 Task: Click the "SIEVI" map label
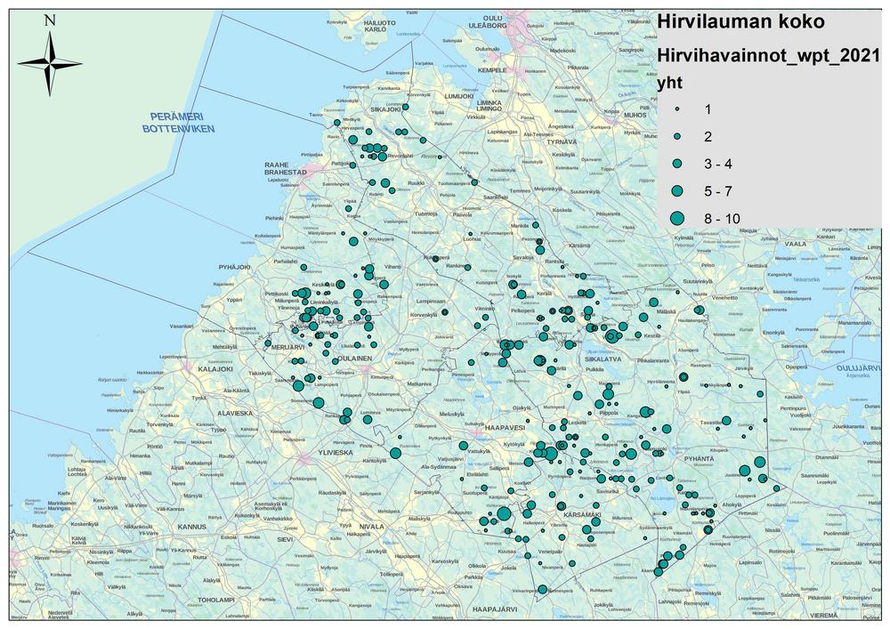point(285,541)
